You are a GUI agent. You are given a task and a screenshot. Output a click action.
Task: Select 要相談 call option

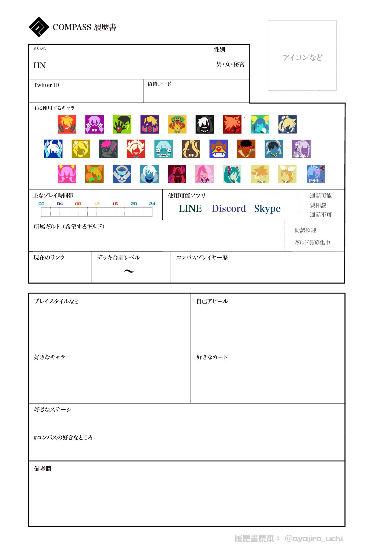[x=318, y=205]
